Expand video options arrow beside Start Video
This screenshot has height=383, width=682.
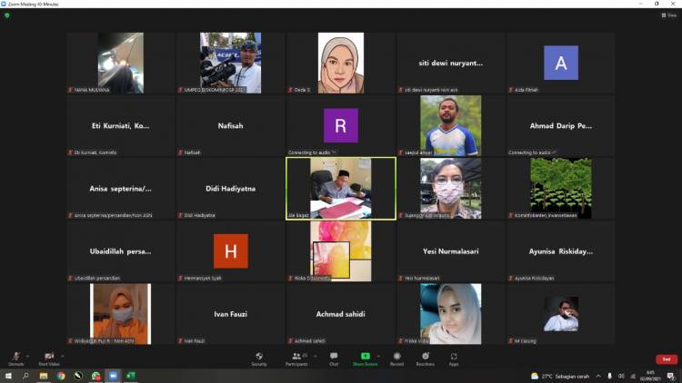pos(61,355)
